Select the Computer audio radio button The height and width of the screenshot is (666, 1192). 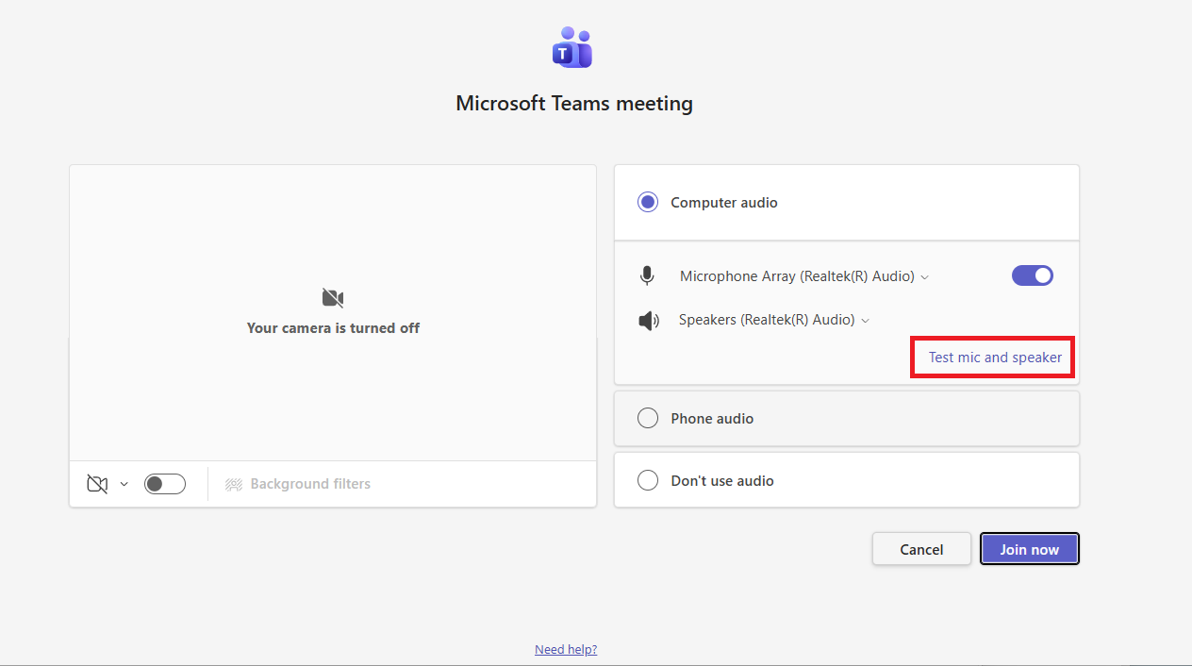point(648,202)
